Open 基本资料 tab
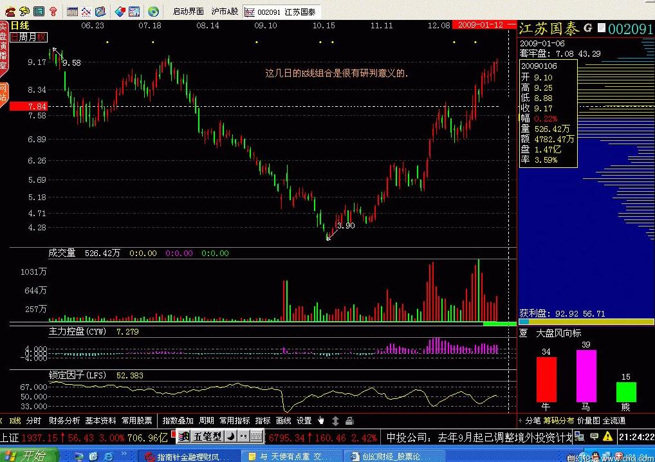The width and height of the screenshot is (655, 462). [x=100, y=421]
